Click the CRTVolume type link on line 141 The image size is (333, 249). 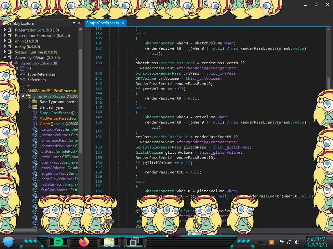(146, 78)
